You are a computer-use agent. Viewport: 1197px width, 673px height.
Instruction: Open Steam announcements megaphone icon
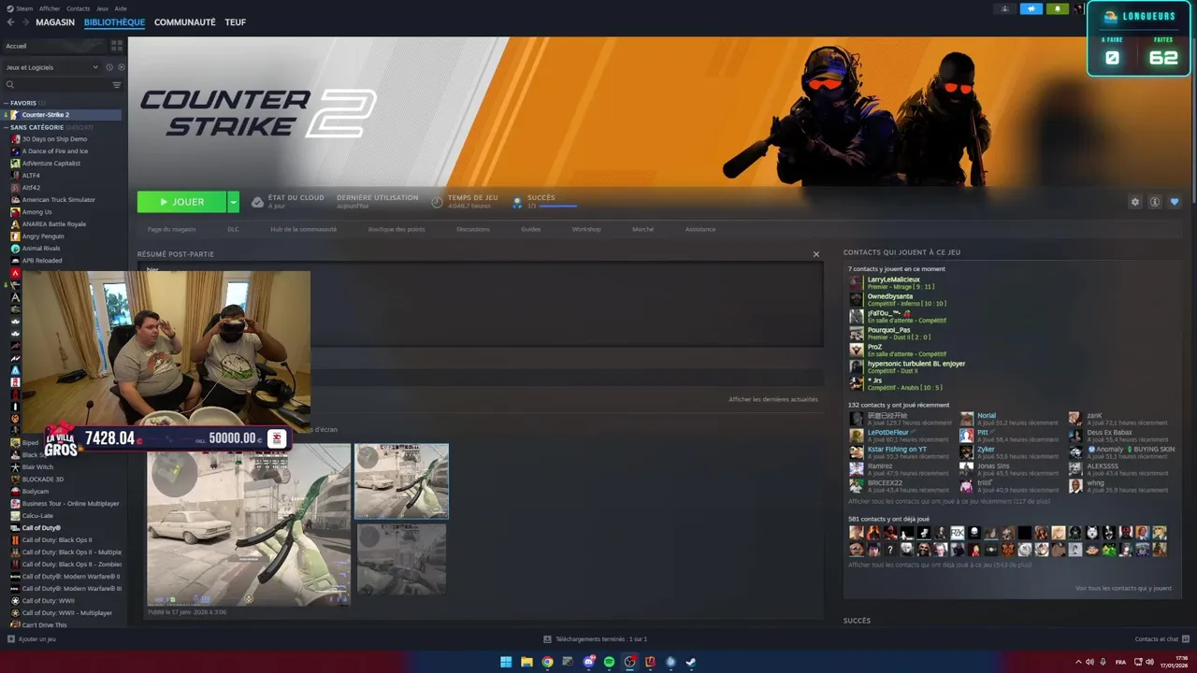(x=1031, y=8)
